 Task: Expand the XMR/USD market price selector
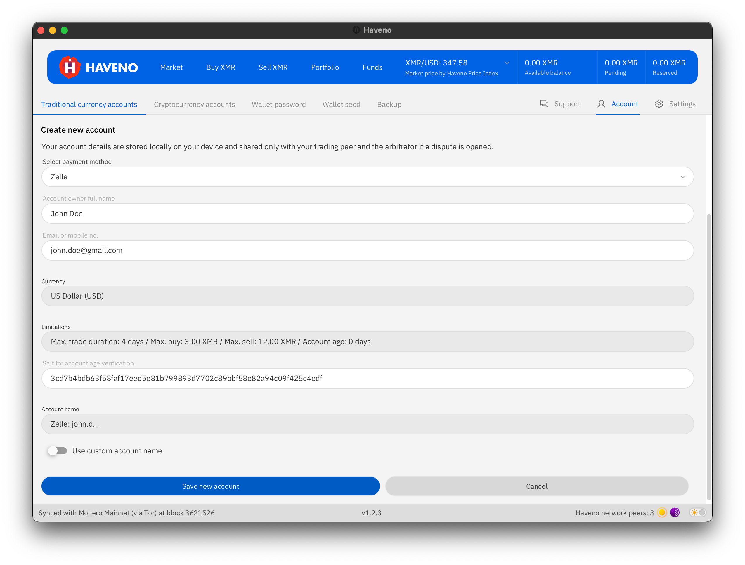tap(507, 63)
